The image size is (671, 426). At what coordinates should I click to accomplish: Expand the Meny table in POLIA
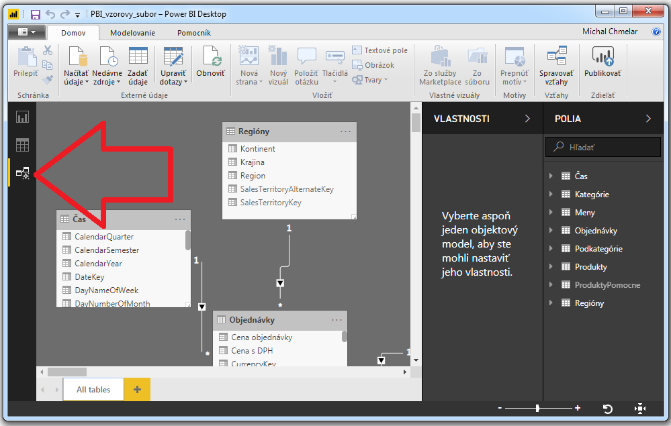coord(551,213)
